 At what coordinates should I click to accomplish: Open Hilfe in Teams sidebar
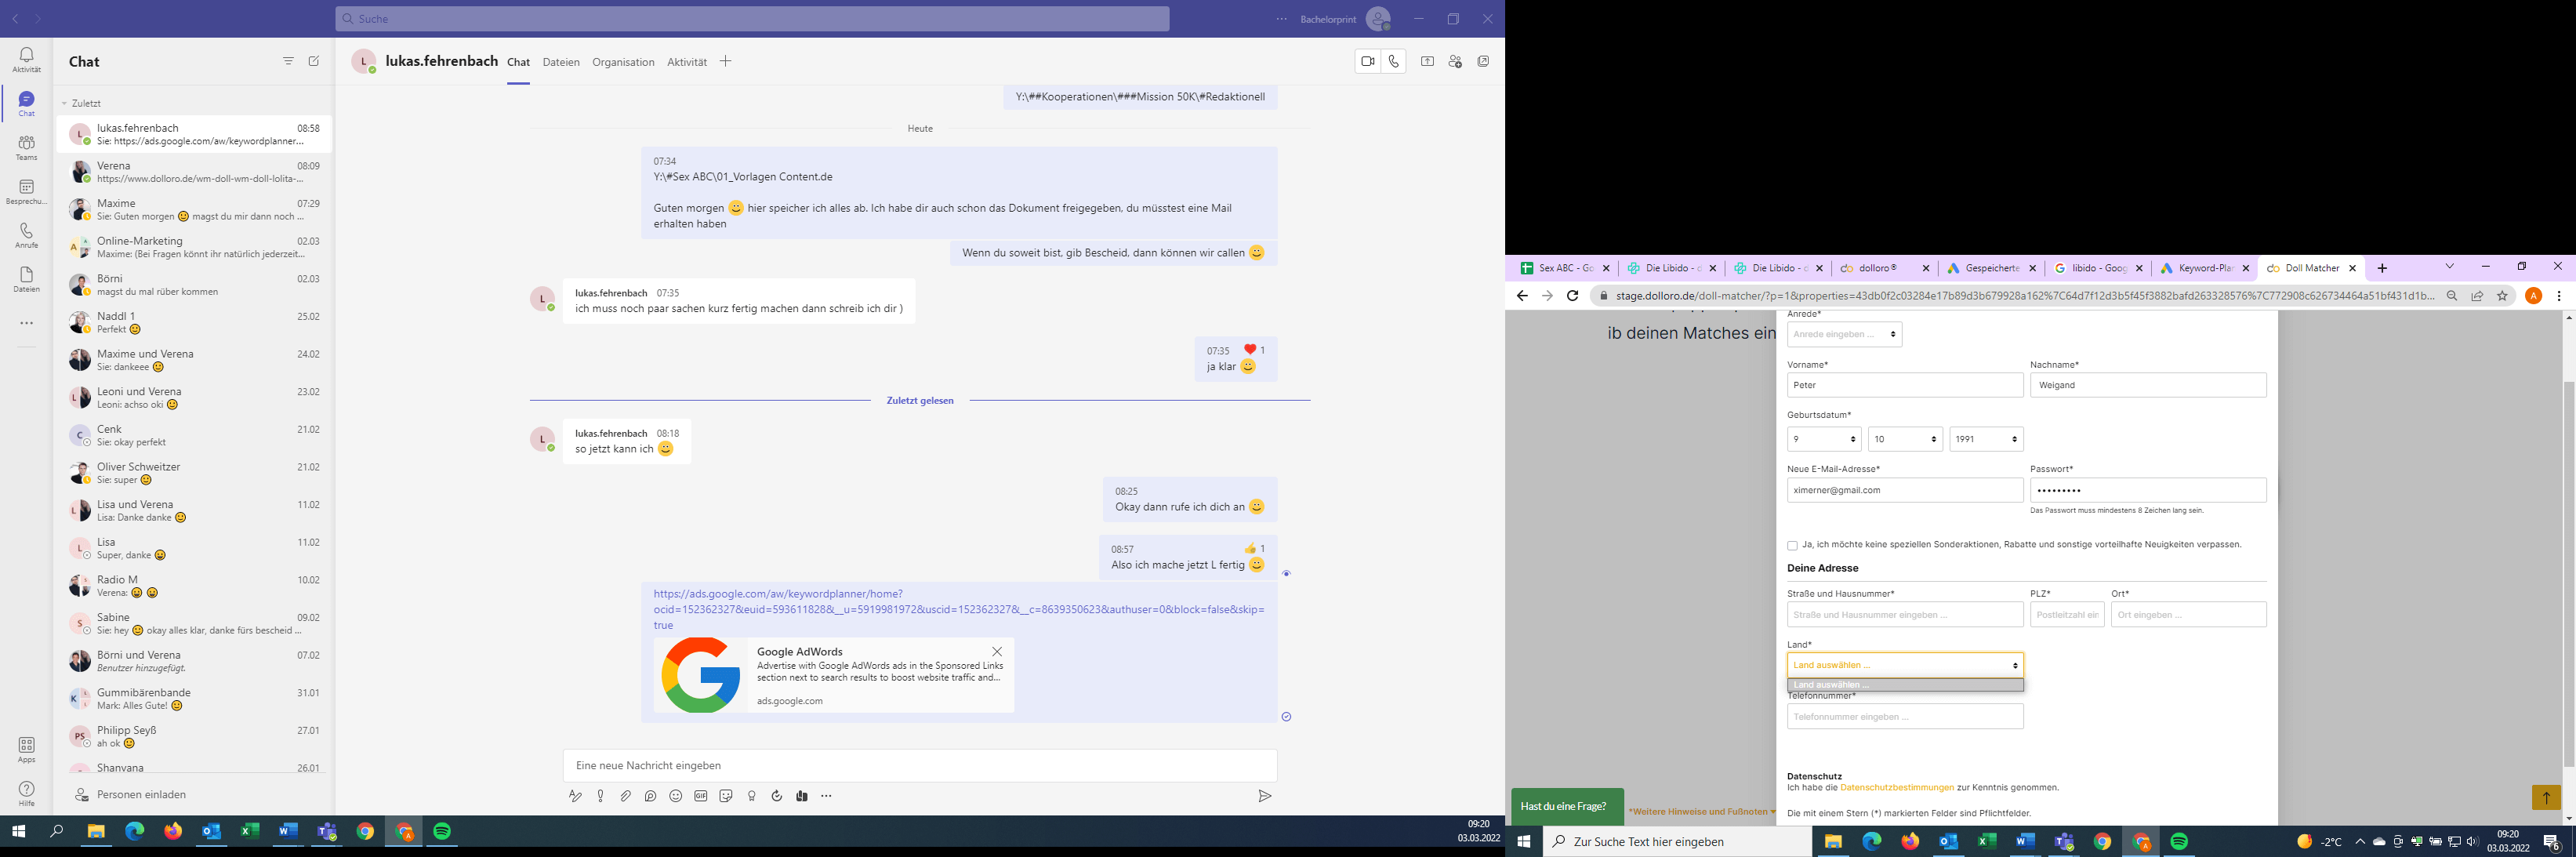tap(27, 793)
